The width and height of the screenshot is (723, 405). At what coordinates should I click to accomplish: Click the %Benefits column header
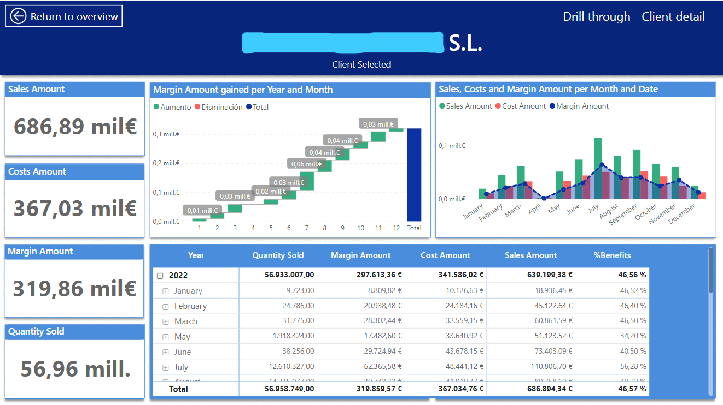tap(612, 255)
